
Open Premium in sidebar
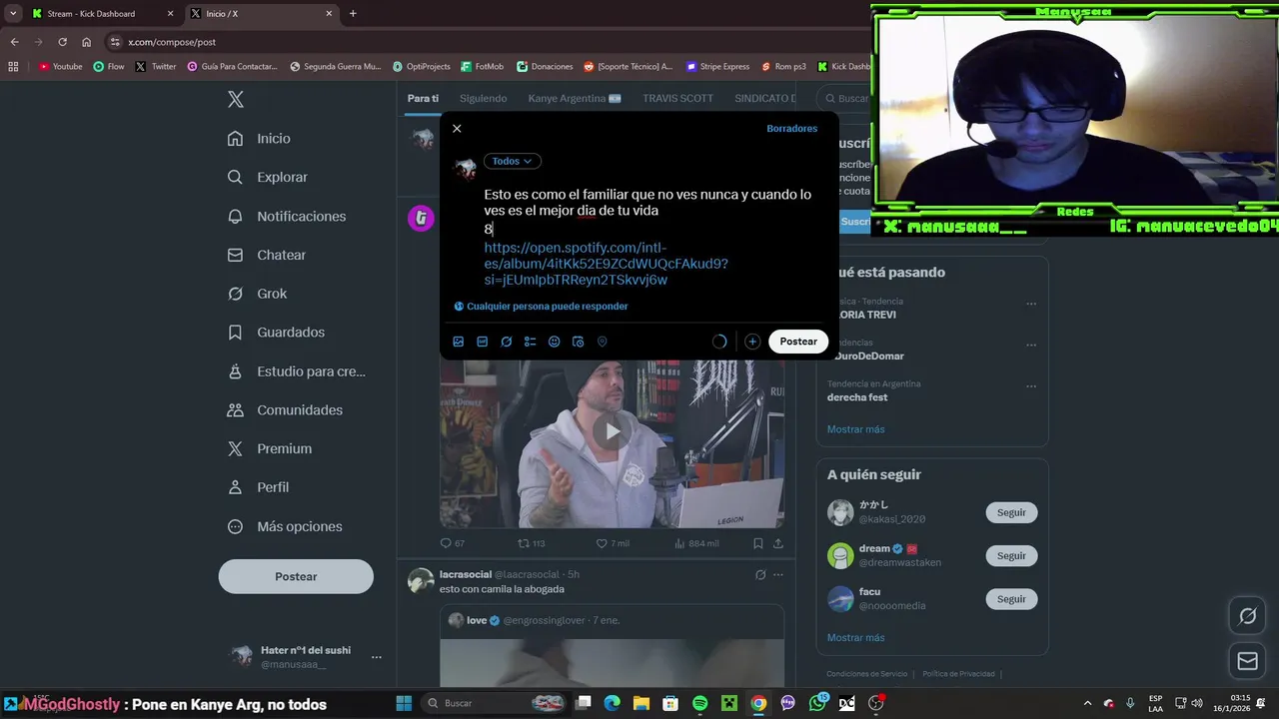(x=270, y=449)
